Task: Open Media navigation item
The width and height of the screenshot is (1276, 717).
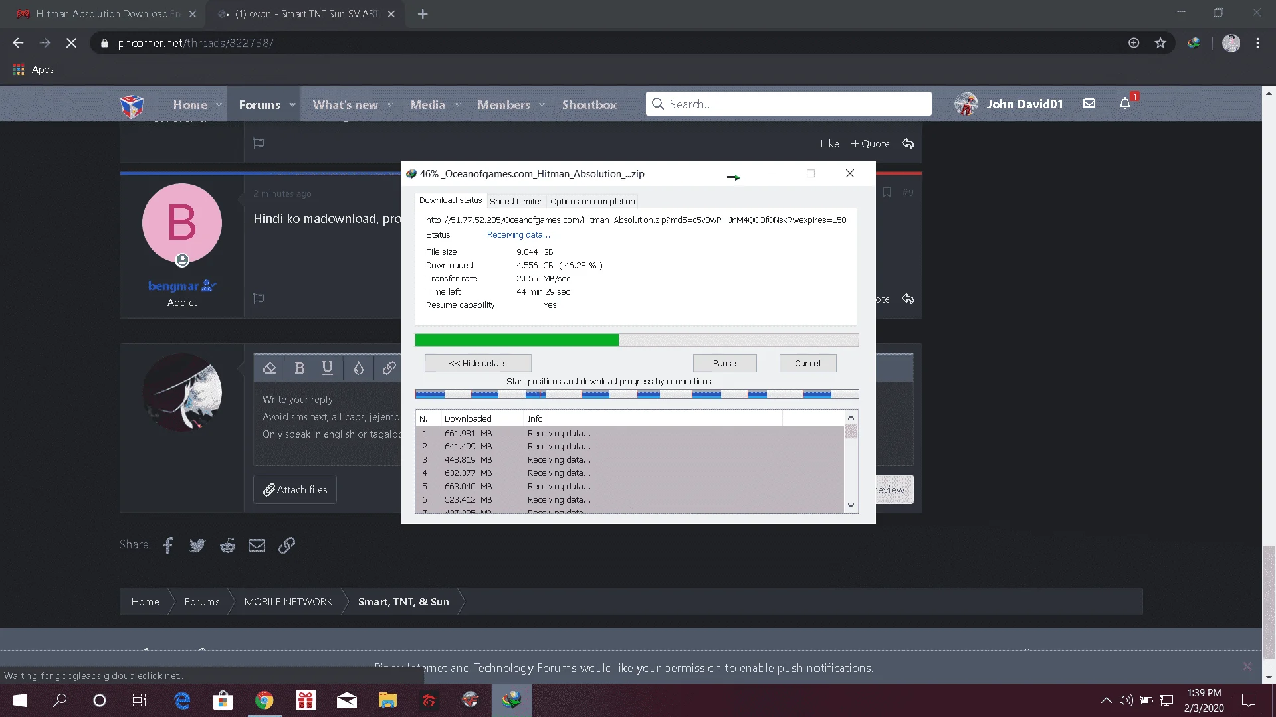Action: click(x=427, y=105)
